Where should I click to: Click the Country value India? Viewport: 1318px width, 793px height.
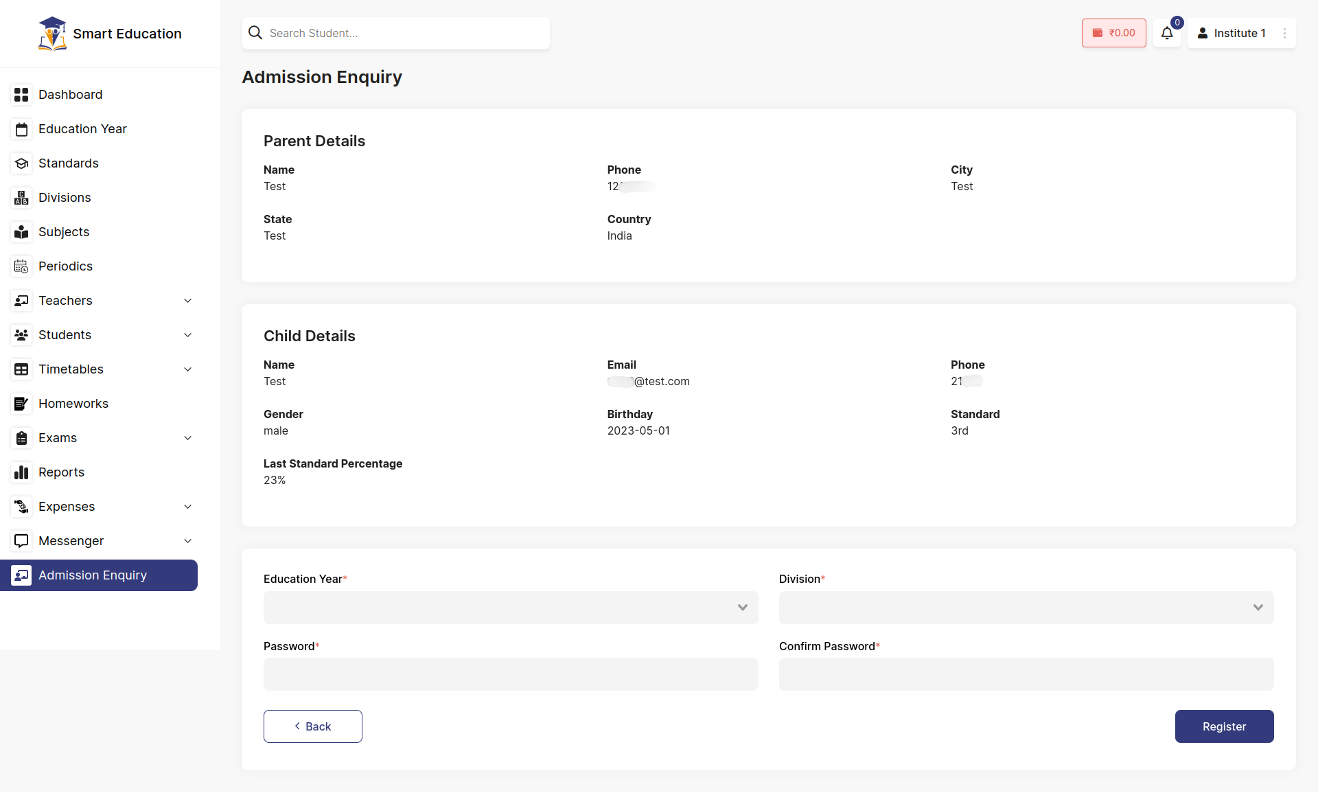619,235
